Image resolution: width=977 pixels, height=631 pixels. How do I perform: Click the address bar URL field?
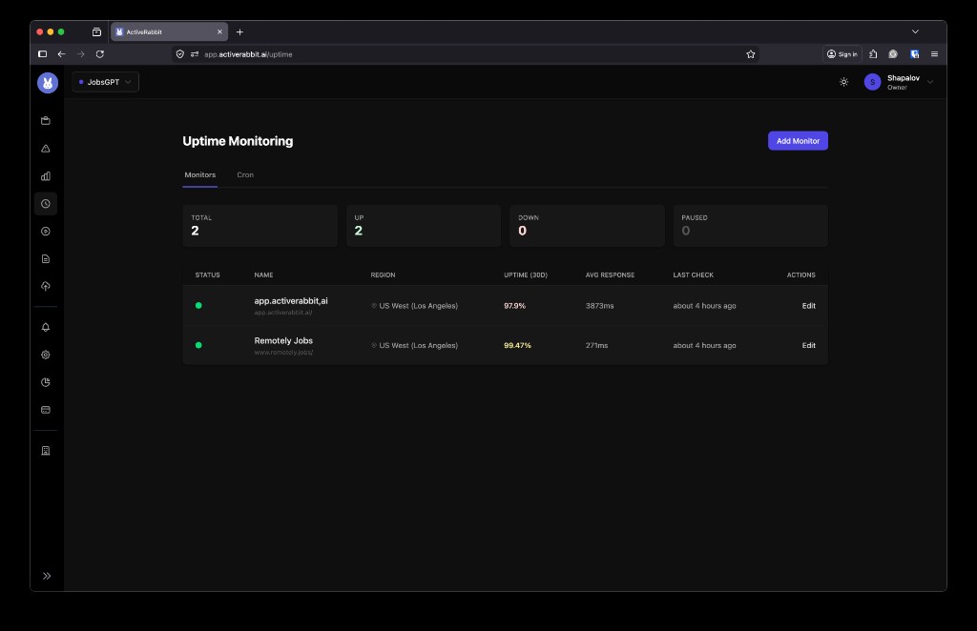click(465, 54)
